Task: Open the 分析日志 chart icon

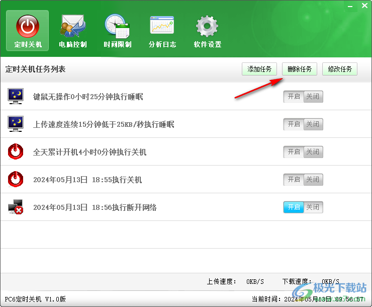Action: [x=162, y=25]
